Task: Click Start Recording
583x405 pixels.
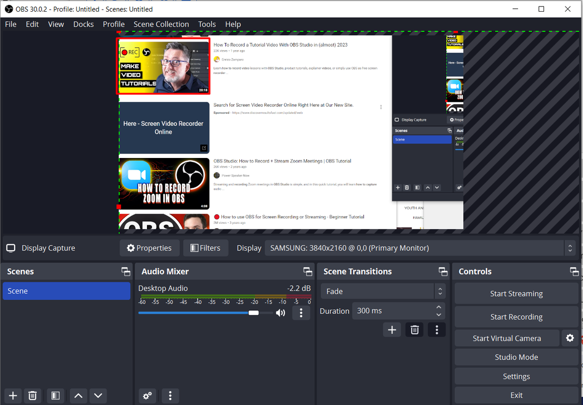Action: coord(517,316)
